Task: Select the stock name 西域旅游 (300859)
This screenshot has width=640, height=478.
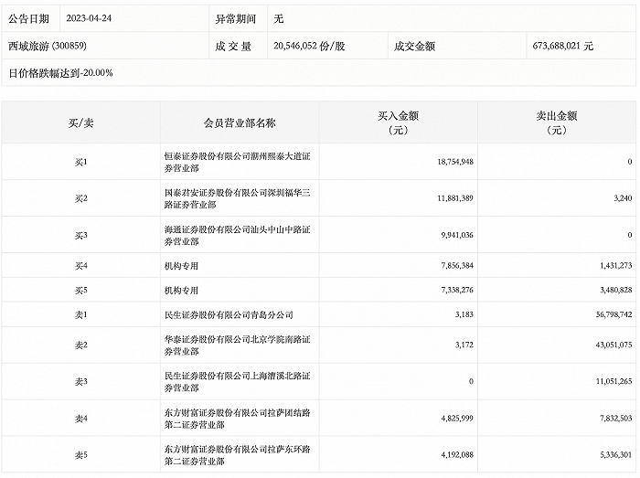Action: tap(43, 46)
